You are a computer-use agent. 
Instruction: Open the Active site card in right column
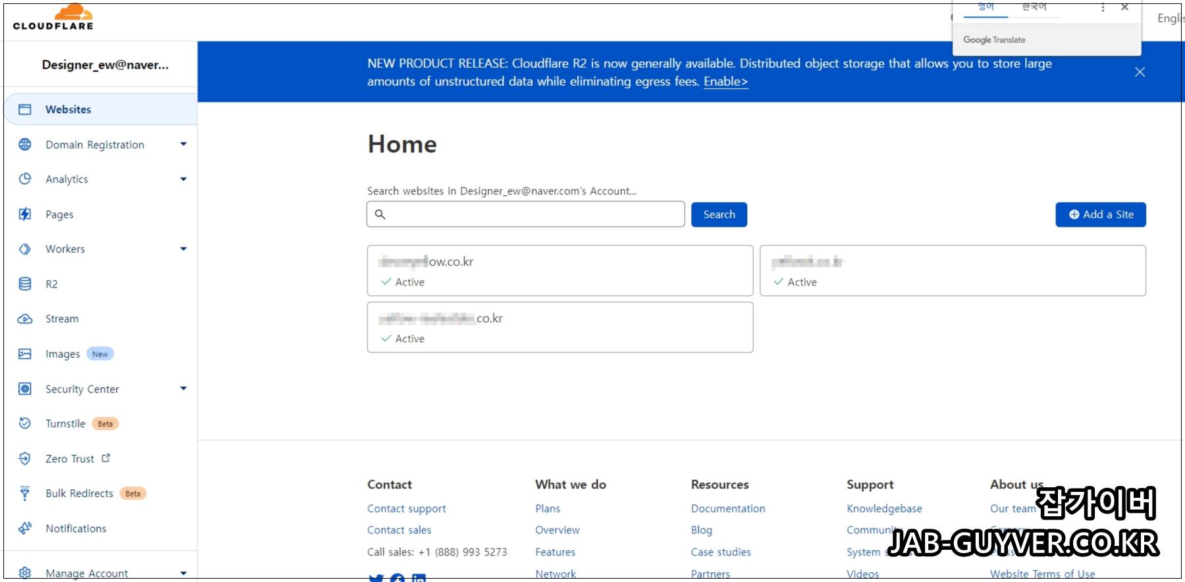pyautogui.click(x=953, y=271)
